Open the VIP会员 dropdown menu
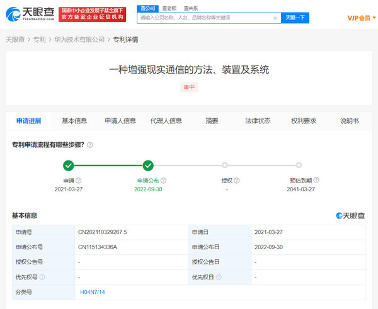The image size is (378, 309). (360, 18)
